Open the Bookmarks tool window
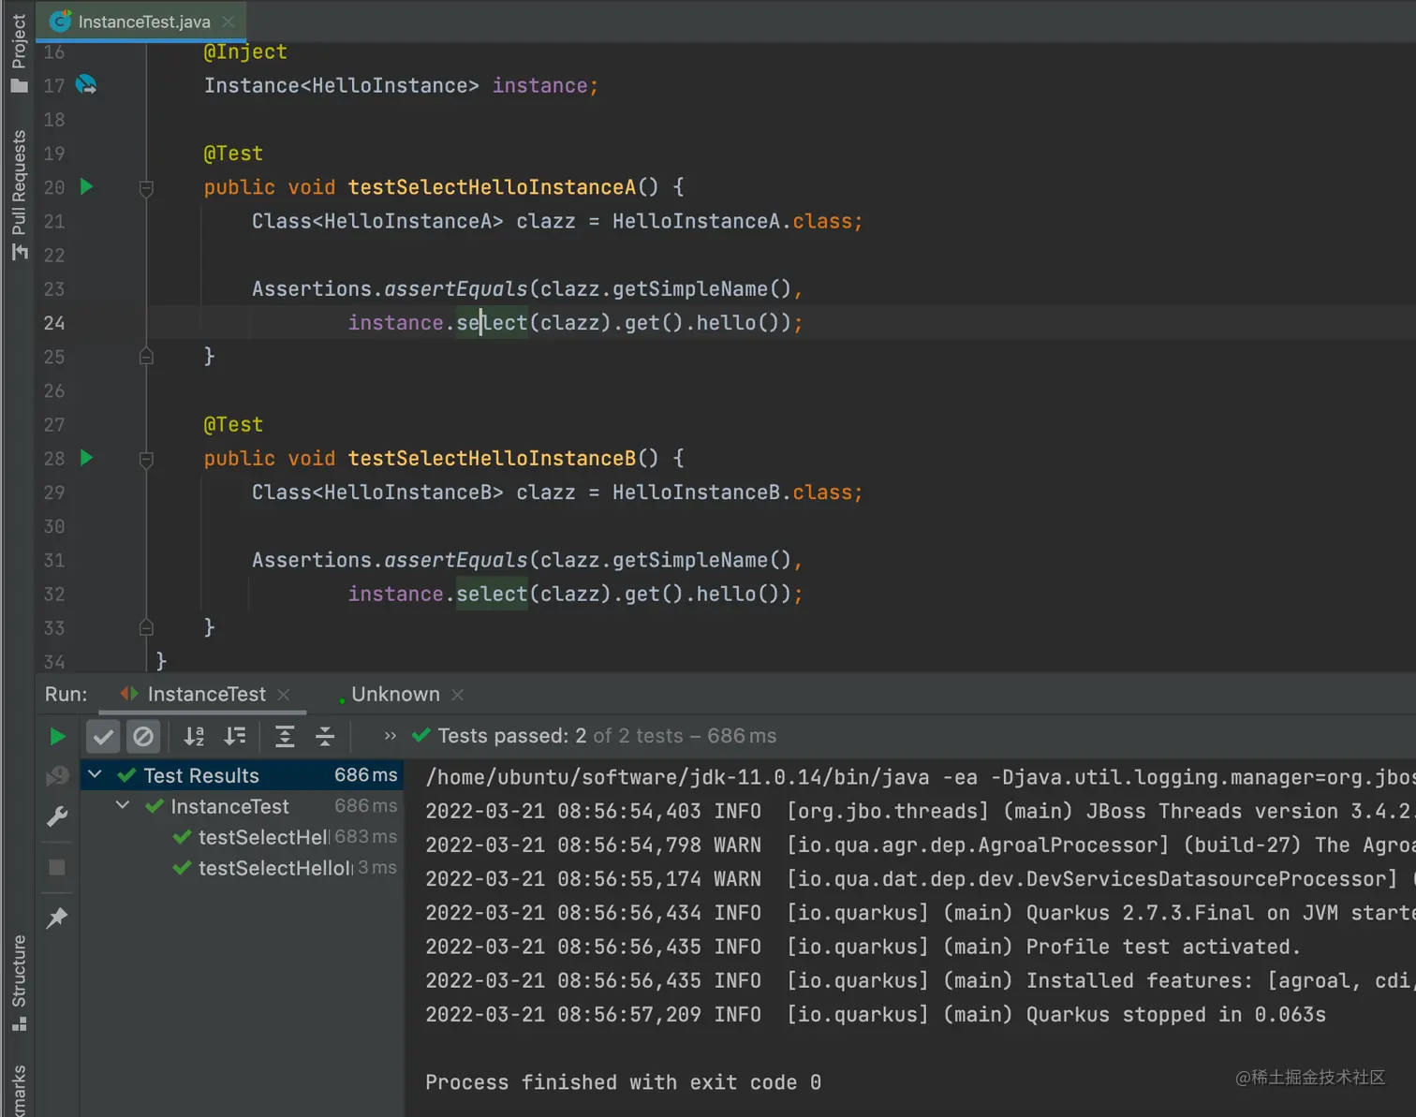The image size is (1416, 1117). pos(19,1091)
